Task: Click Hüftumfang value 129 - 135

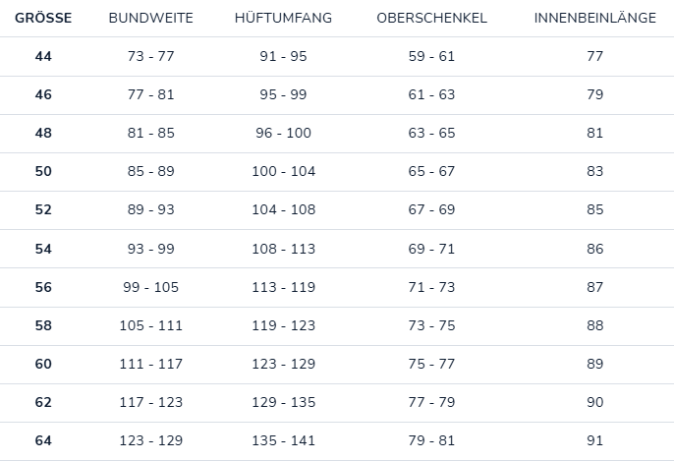Action: click(x=283, y=402)
